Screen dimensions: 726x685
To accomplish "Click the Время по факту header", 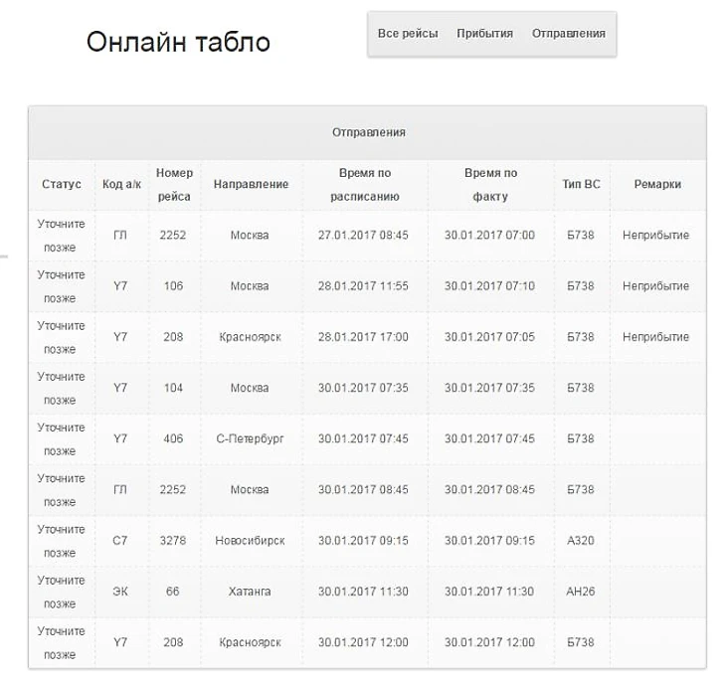I will pos(490,184).
